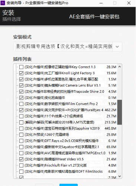Click the 445.8M size value
The height and width of the screenshot is (186, 136).
point(110,129)
